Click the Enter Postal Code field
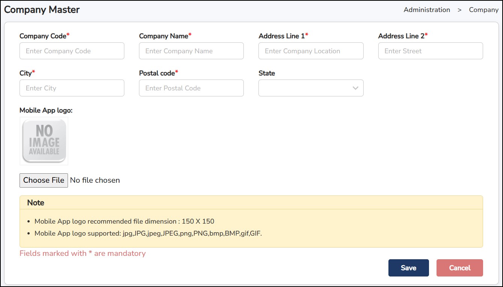The width and height of the screenshot is (503, 287). pyautogui.click(x=191, y=88)
